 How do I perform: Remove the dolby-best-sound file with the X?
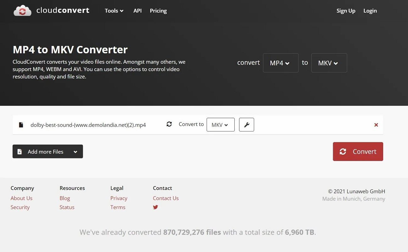click(376, 124)
